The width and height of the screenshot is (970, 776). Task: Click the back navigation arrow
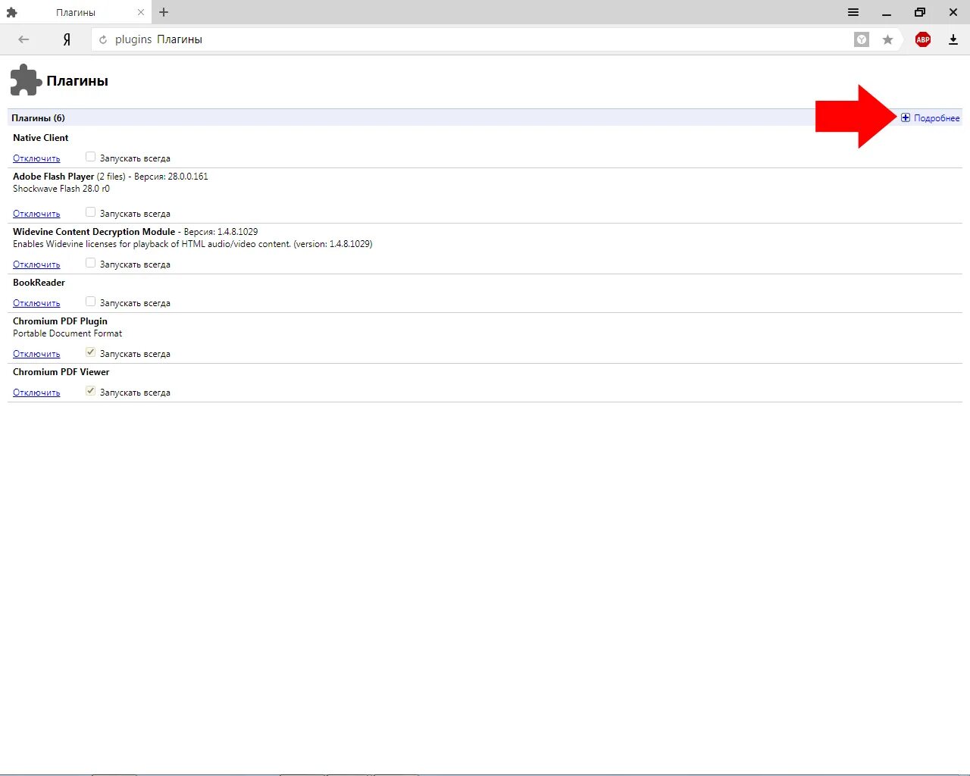pyautogui.click(x=23, y=39)
